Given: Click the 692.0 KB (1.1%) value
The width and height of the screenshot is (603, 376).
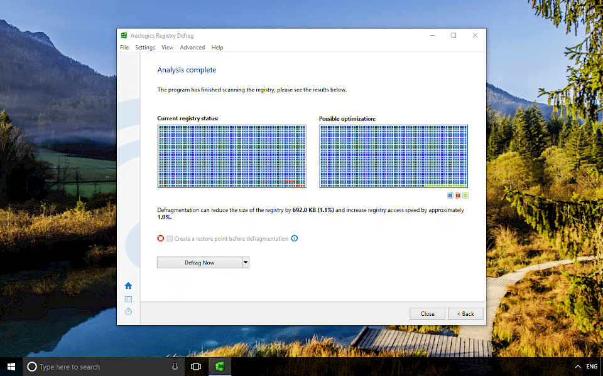Looking at the screenshot, I should tap(313, 210).
